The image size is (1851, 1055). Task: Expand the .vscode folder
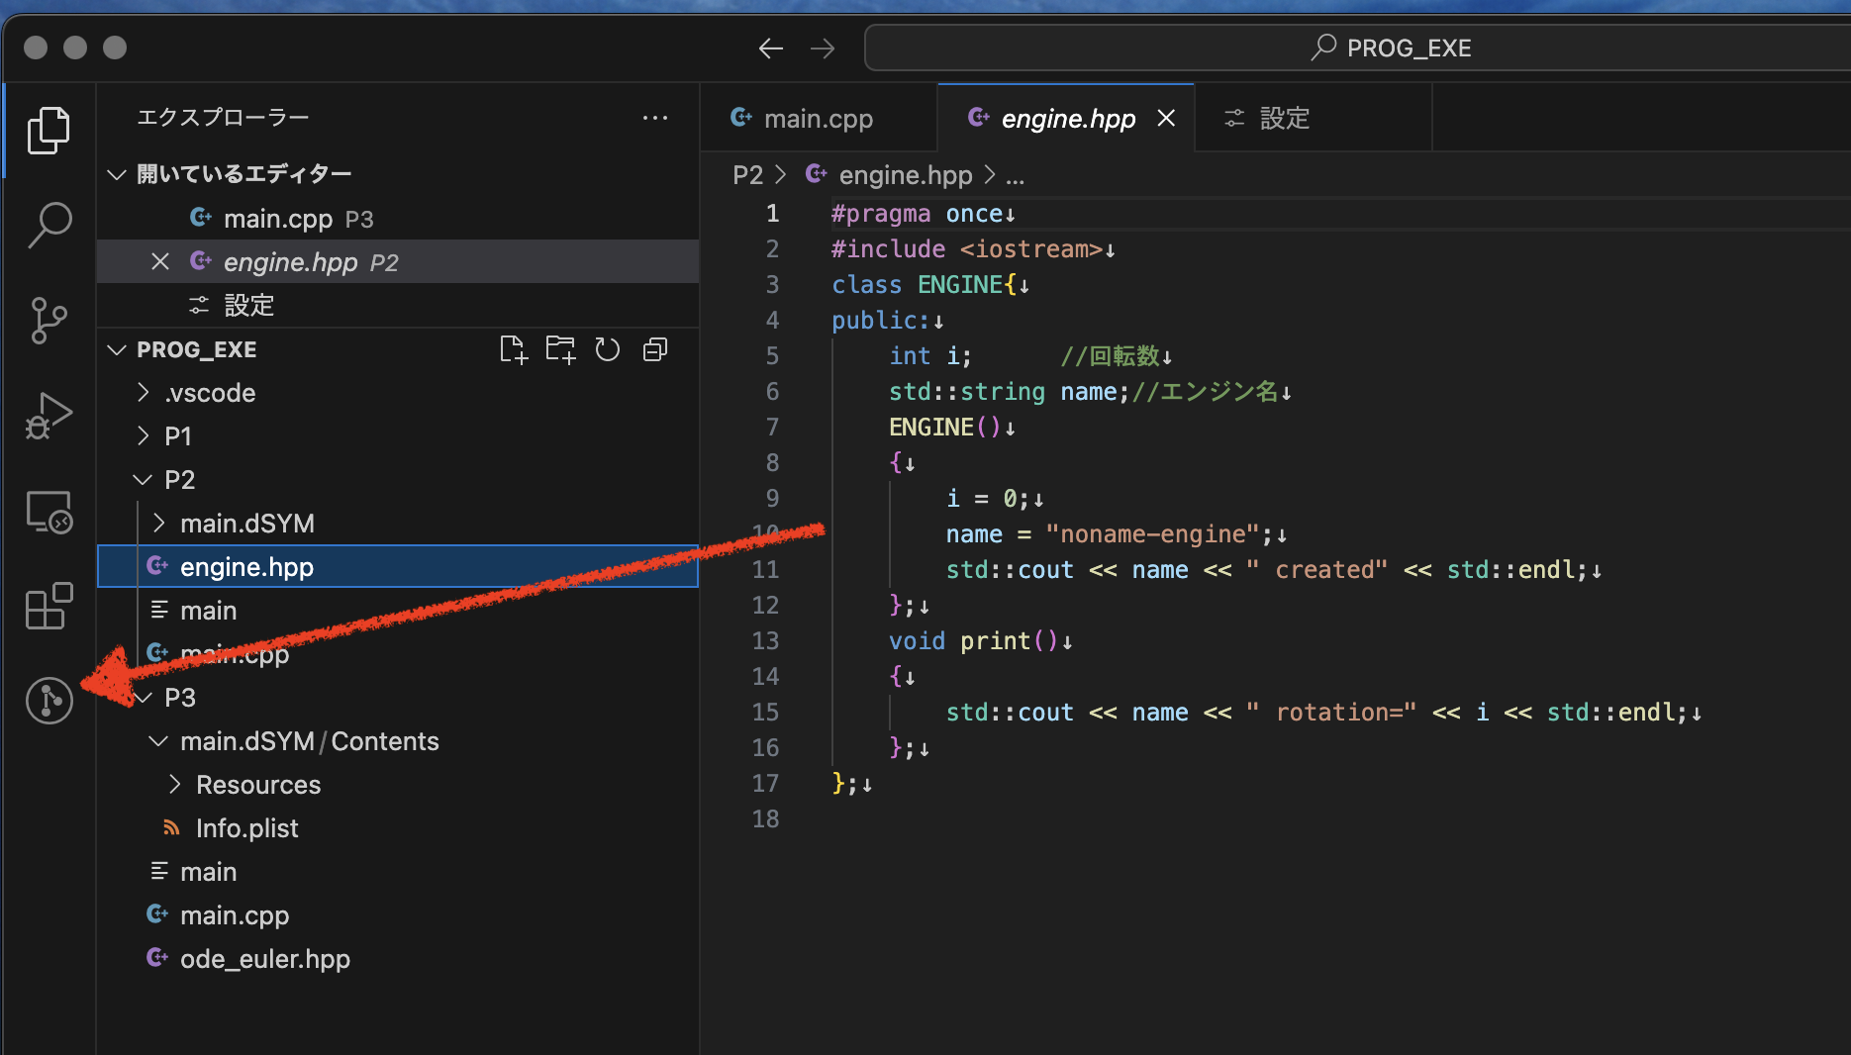143,393
